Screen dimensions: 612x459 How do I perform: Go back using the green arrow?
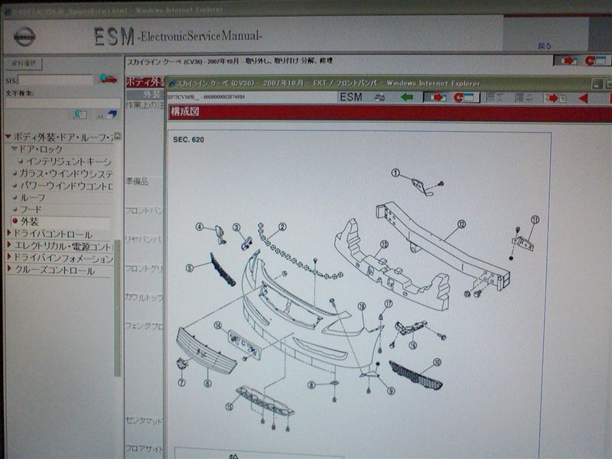click(x=407, y=97)
